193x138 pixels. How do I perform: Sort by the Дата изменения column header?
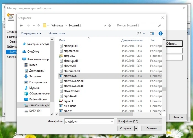coord(132,40)
